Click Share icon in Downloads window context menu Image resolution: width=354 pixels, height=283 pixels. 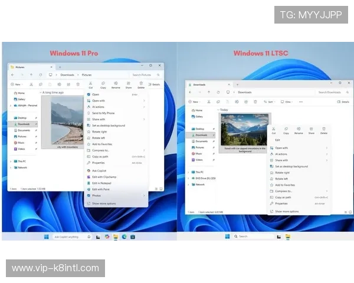coord(311,130)
